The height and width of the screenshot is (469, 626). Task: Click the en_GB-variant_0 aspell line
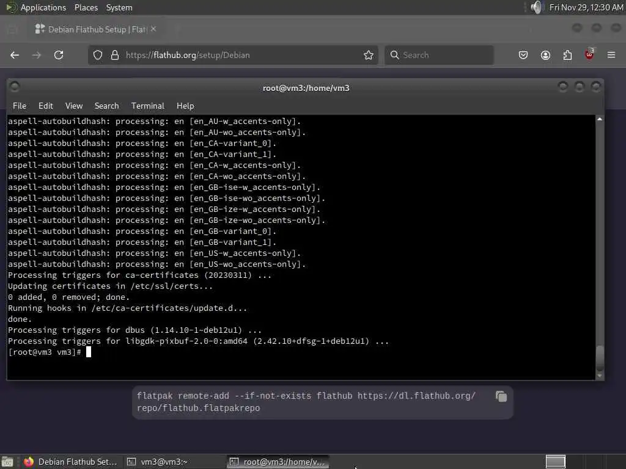[142, 231]
